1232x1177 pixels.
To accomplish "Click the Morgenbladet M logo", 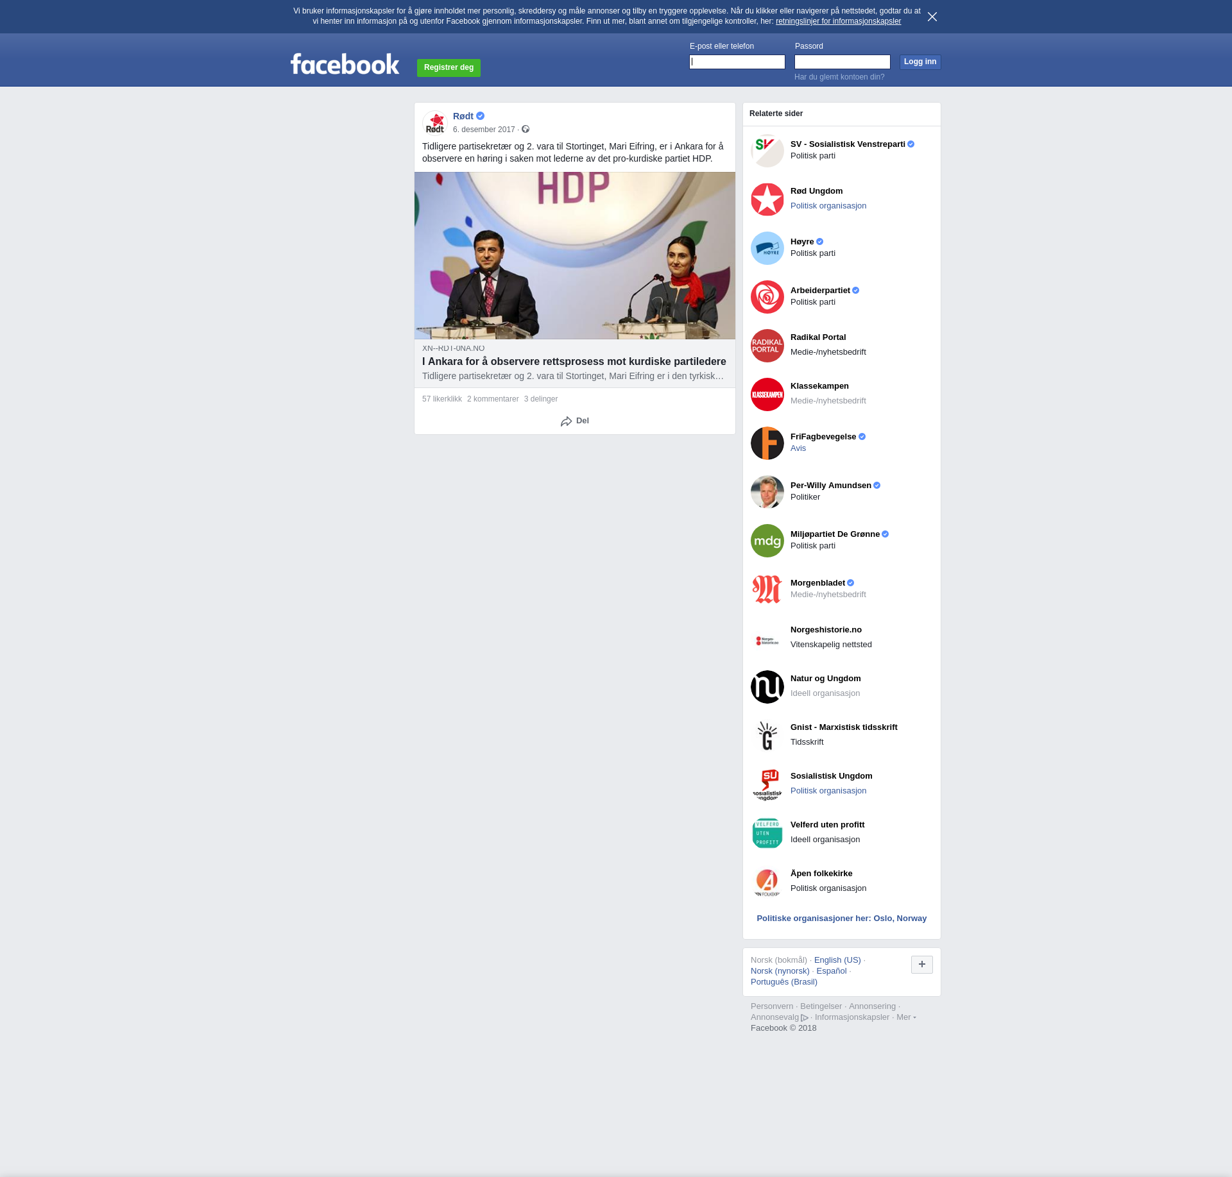I will pyautogui.click(x=767, y=589).
